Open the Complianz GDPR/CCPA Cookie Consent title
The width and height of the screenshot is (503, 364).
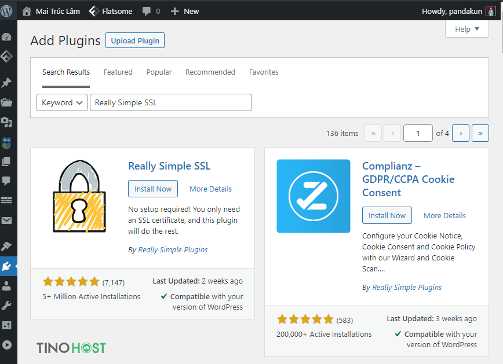[408, 179]
